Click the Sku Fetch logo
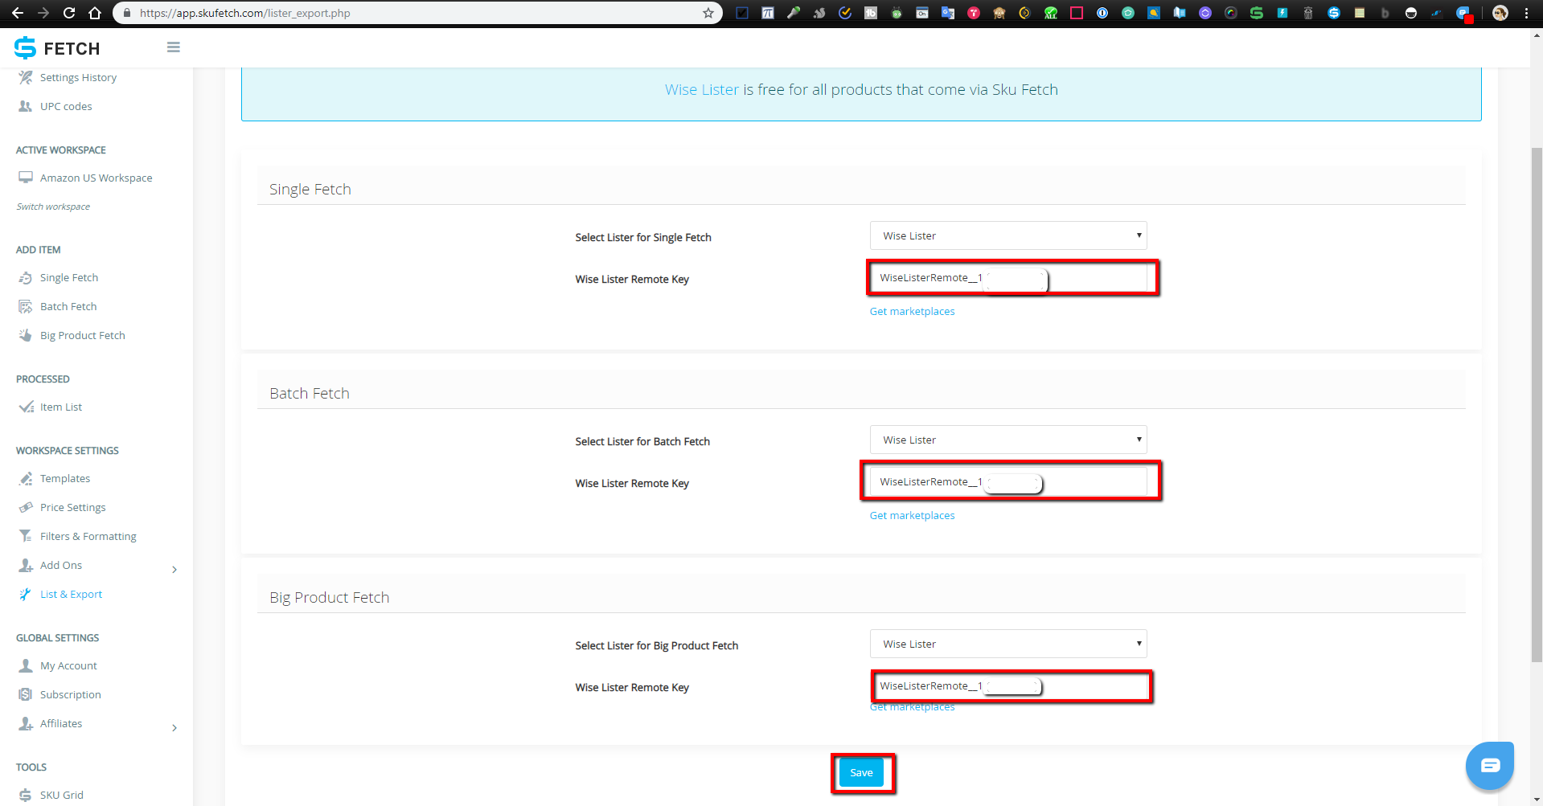The height and width of the screenshot is (806, 1543). [x=57, y=48]
